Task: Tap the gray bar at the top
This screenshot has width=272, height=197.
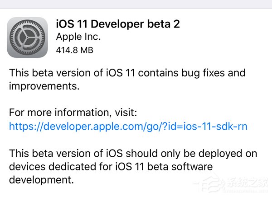Action: tap(136, 4)
